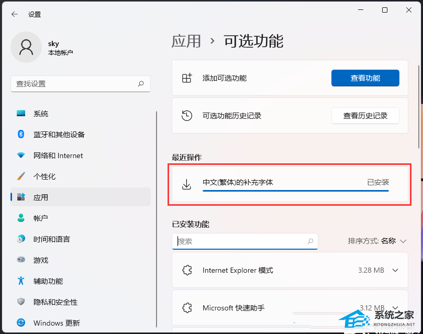This screenshot has height=334, width=423.
Task: Click the Windows 更新 icon
Action: point(21,323)
